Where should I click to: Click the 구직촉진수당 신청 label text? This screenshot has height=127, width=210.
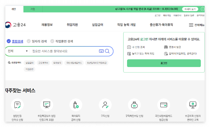pos(134,116)
